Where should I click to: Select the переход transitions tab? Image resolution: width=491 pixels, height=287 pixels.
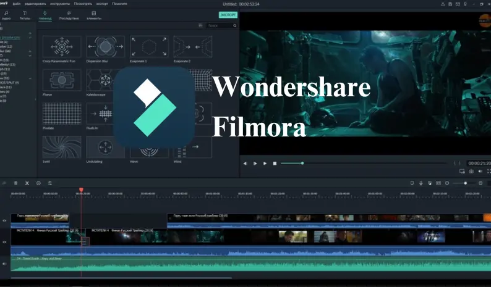pos(45,15)
